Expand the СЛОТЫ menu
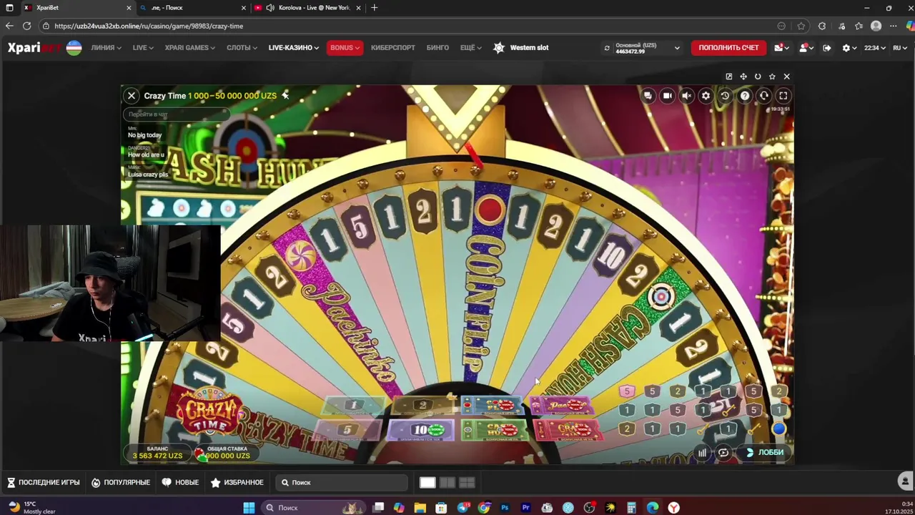 click(242, 48)
